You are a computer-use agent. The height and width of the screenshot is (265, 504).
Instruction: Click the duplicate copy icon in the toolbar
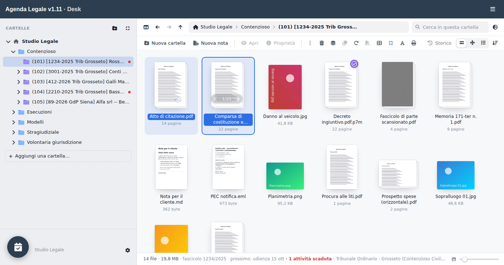coord(345,43)
